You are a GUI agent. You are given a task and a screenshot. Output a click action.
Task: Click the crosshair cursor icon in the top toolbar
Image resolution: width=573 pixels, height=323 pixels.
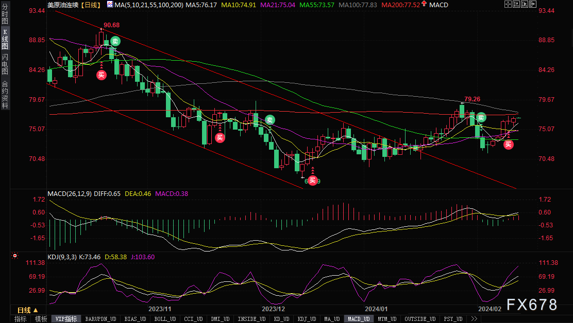508,4
